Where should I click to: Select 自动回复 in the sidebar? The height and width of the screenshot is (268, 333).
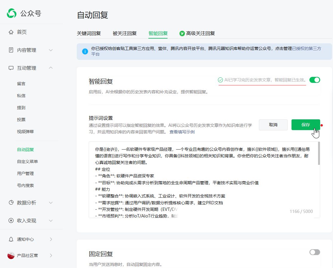(x=25, y=150)
